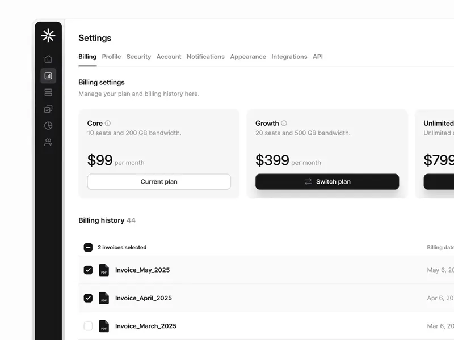Image resolution: width=454 pixels, height=340 pixels.
Task: Click the select-all invoices indeterminate checkbox
Action: (x=88, y=247)
